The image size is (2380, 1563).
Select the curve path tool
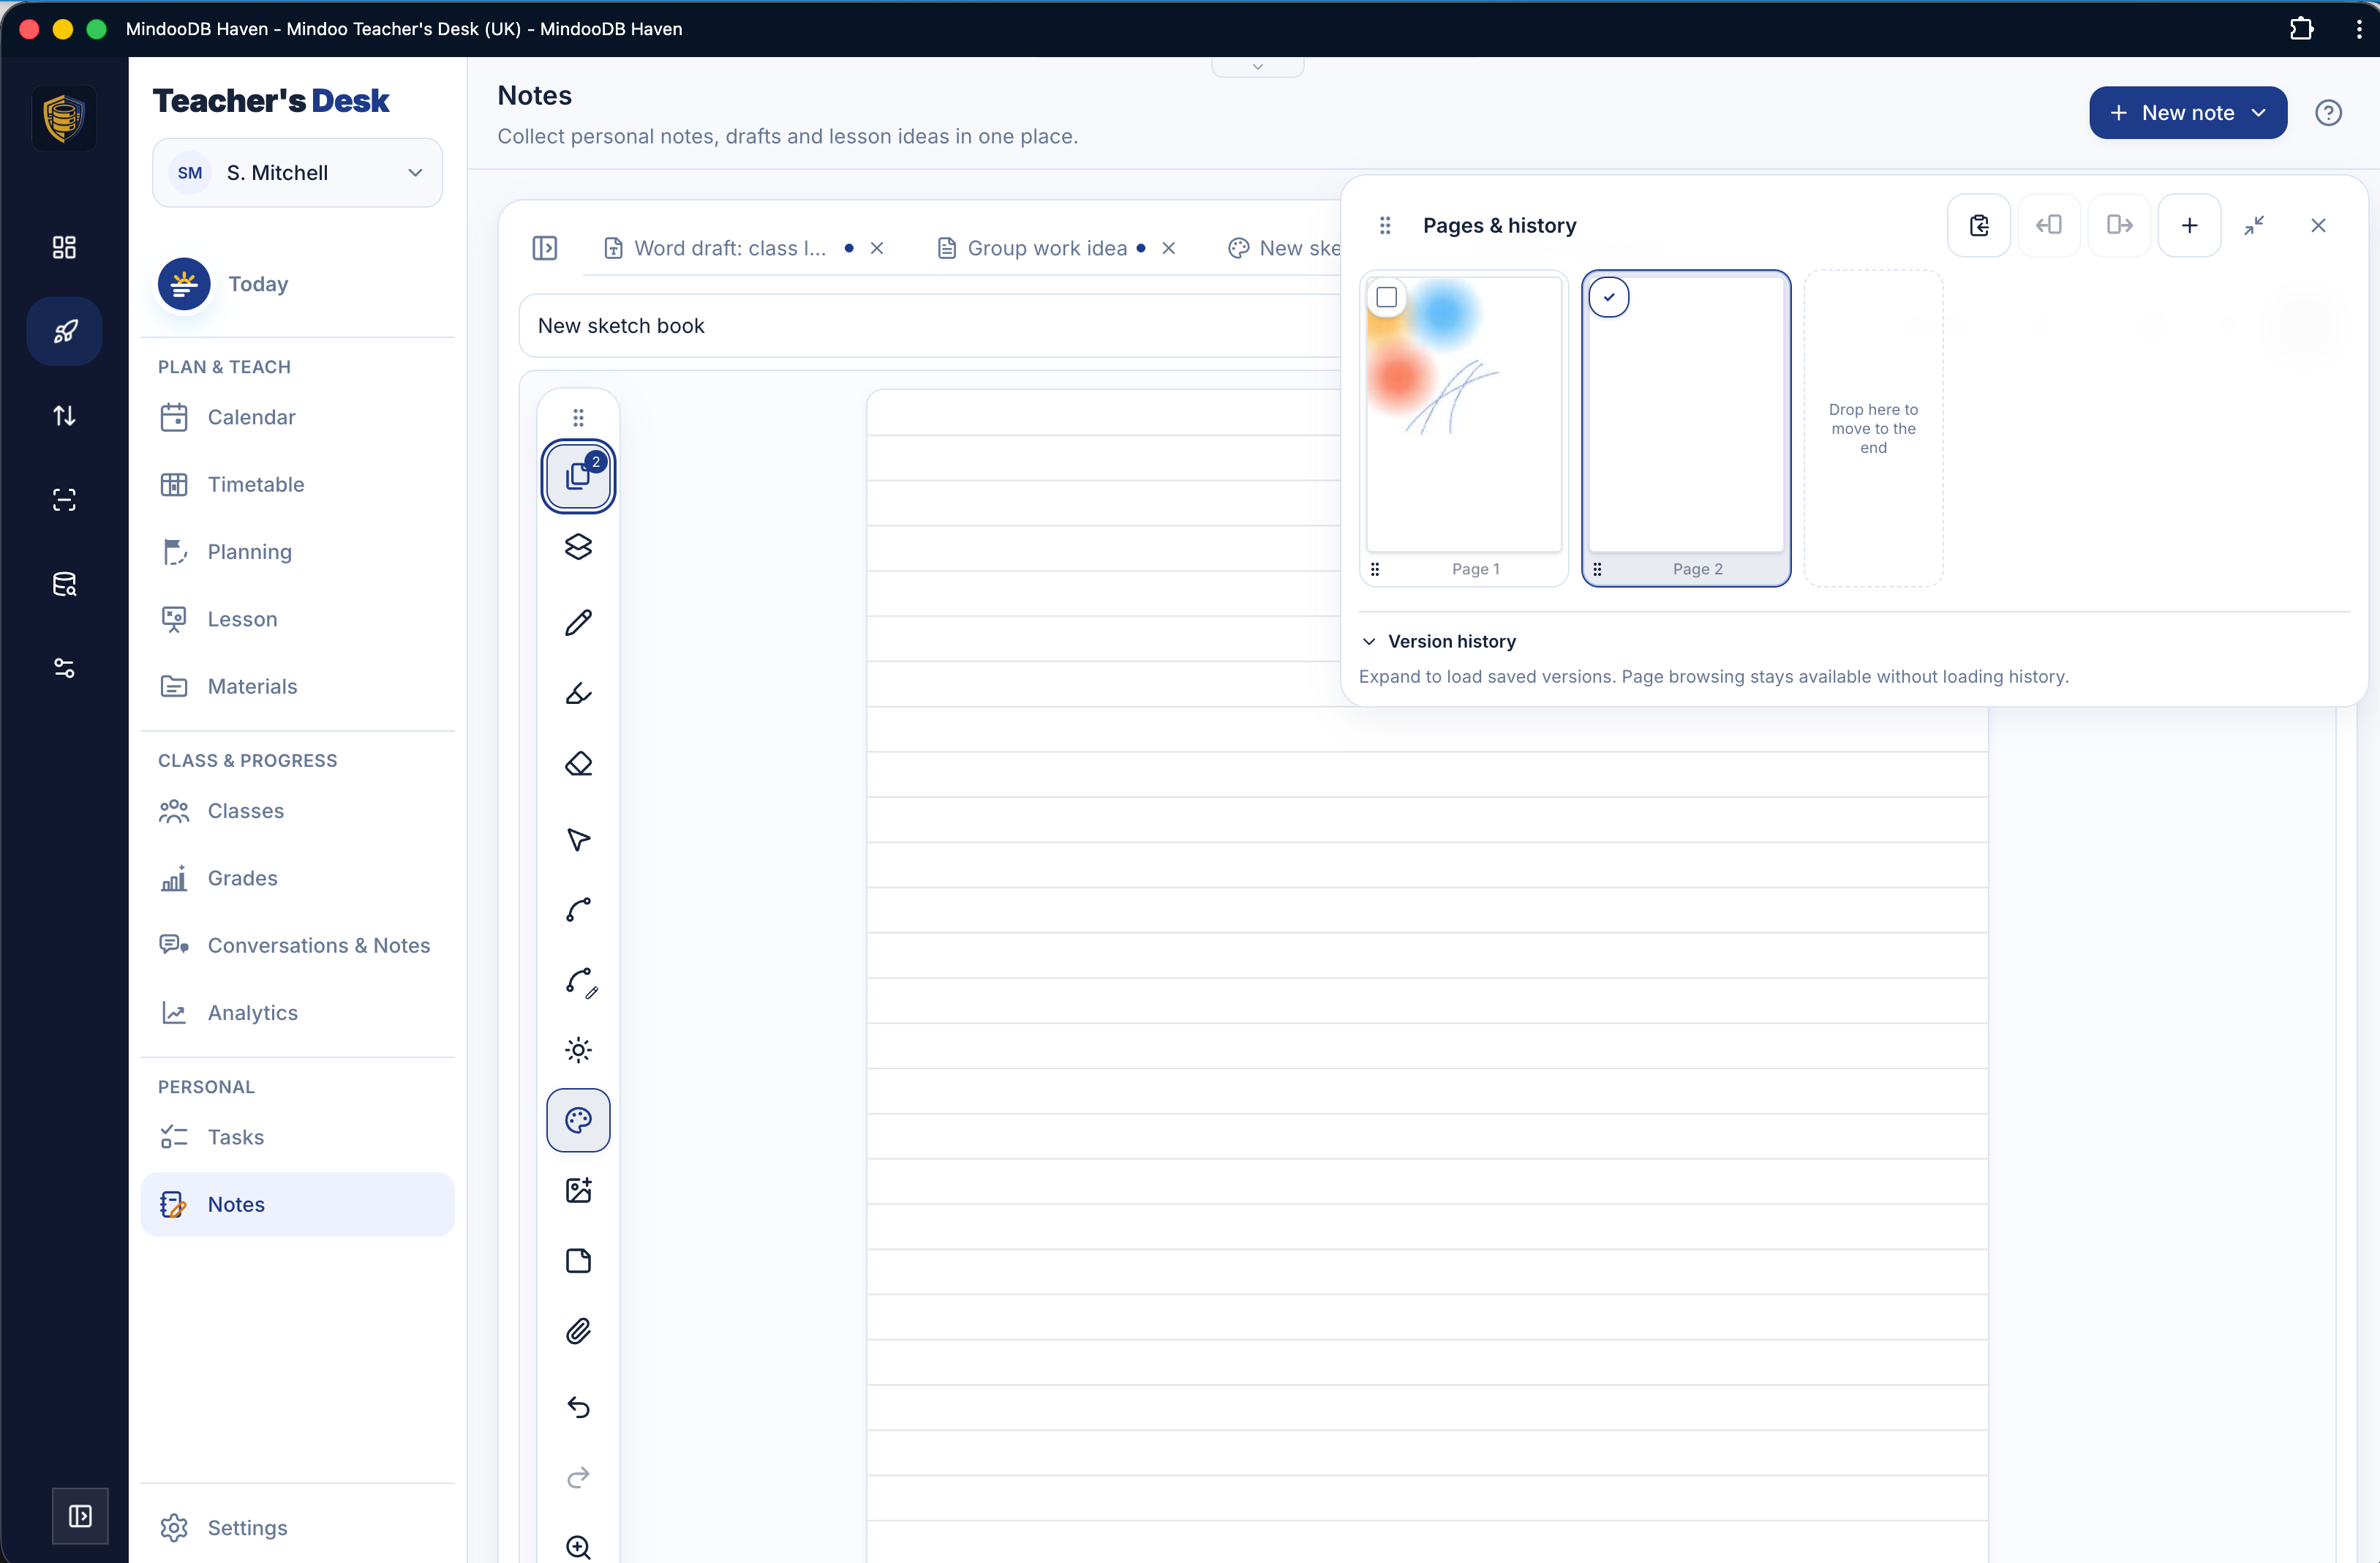click(578, 910)
